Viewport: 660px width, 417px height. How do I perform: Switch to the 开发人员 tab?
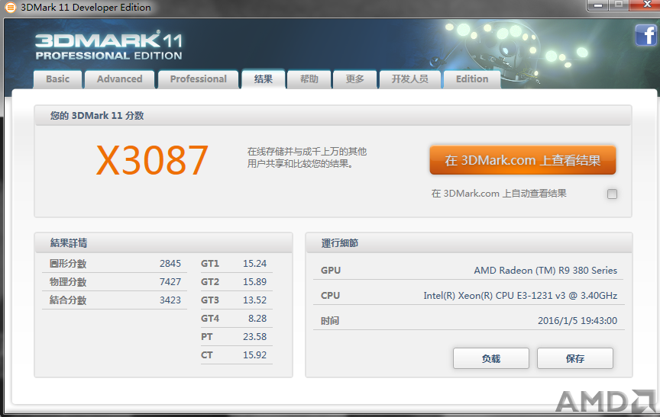410,79
